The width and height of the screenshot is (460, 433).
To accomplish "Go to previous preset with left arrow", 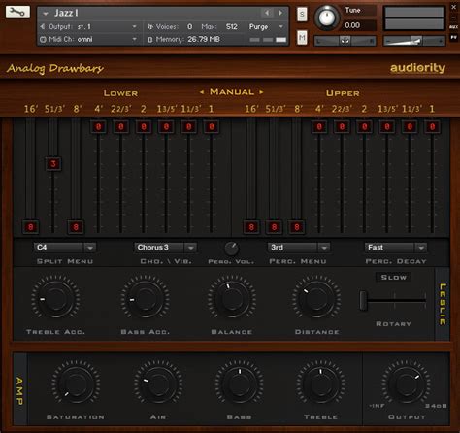I will (267, 13).
